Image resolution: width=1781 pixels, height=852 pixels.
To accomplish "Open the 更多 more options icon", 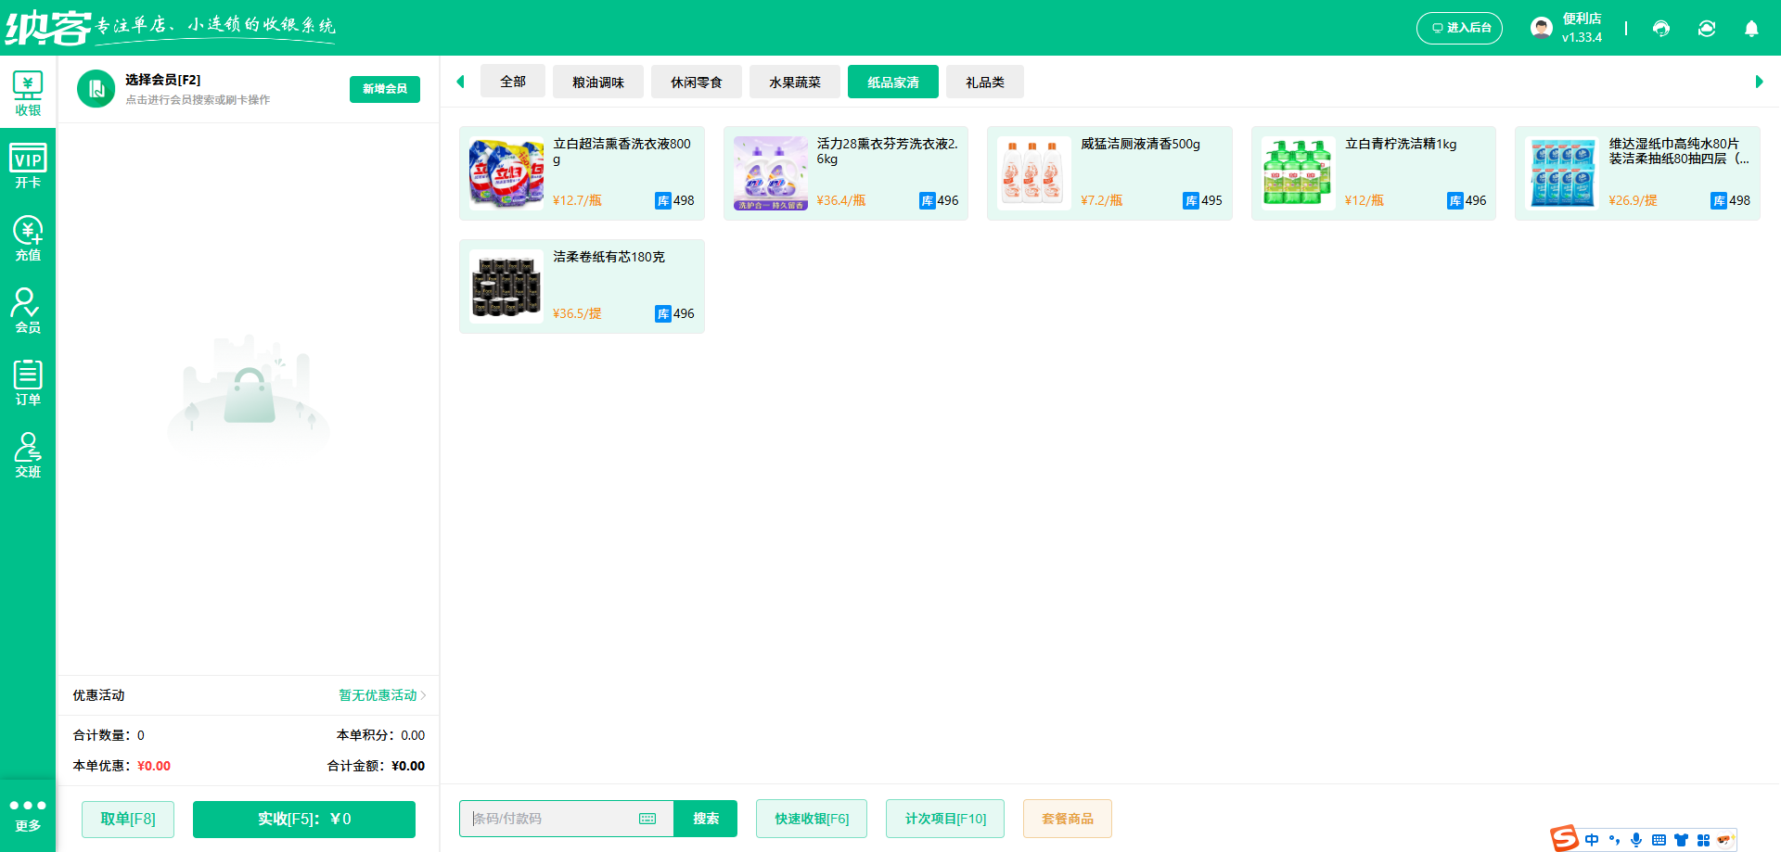I will [28, 815].
